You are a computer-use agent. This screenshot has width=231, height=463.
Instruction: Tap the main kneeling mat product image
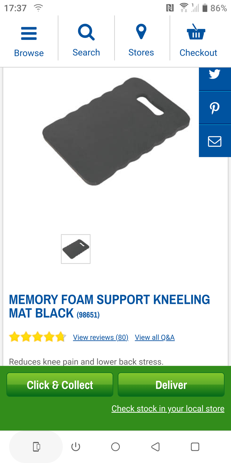tap(116, 131)
